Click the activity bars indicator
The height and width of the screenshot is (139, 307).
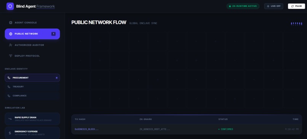pos(296,24)
